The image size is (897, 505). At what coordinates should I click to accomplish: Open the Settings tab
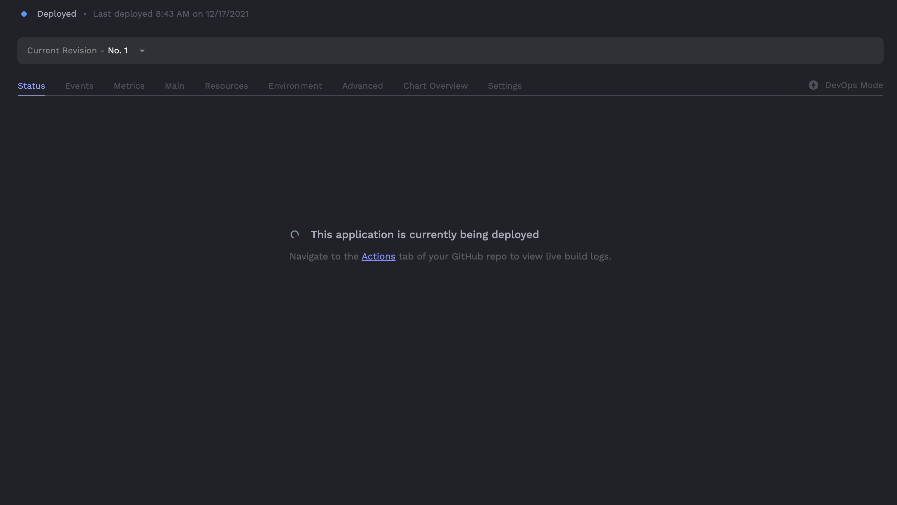pos(505,86)
